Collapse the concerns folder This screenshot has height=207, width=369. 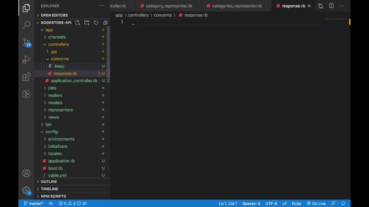point(60,59)
